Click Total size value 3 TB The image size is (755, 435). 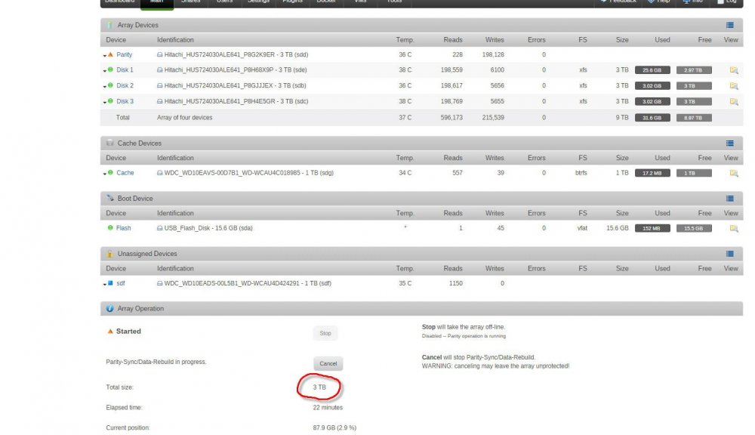[319, 387]
